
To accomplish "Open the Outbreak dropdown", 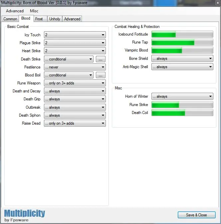I will pos(75,107).
